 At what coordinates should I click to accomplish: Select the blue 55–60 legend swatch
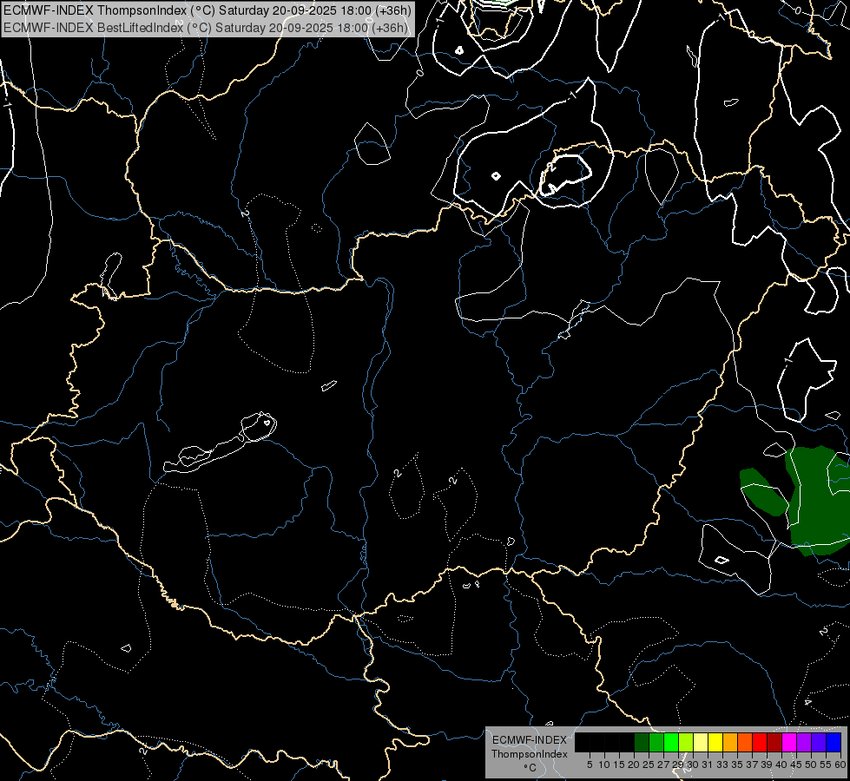pyautogui.click(x=834, y=742)
